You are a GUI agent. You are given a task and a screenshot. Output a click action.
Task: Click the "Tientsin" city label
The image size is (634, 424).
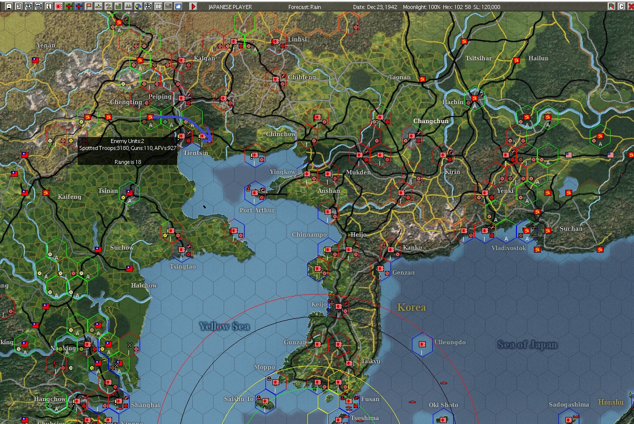(x=196, y=153)
